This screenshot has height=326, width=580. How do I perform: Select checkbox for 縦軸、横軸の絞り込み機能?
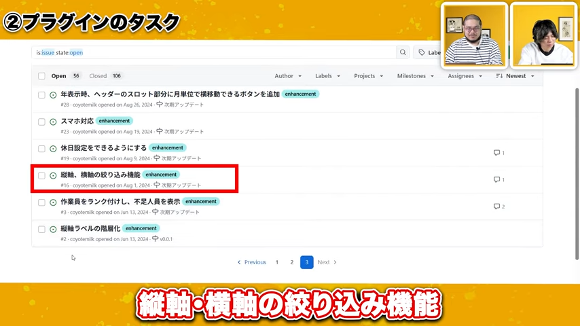42,175
